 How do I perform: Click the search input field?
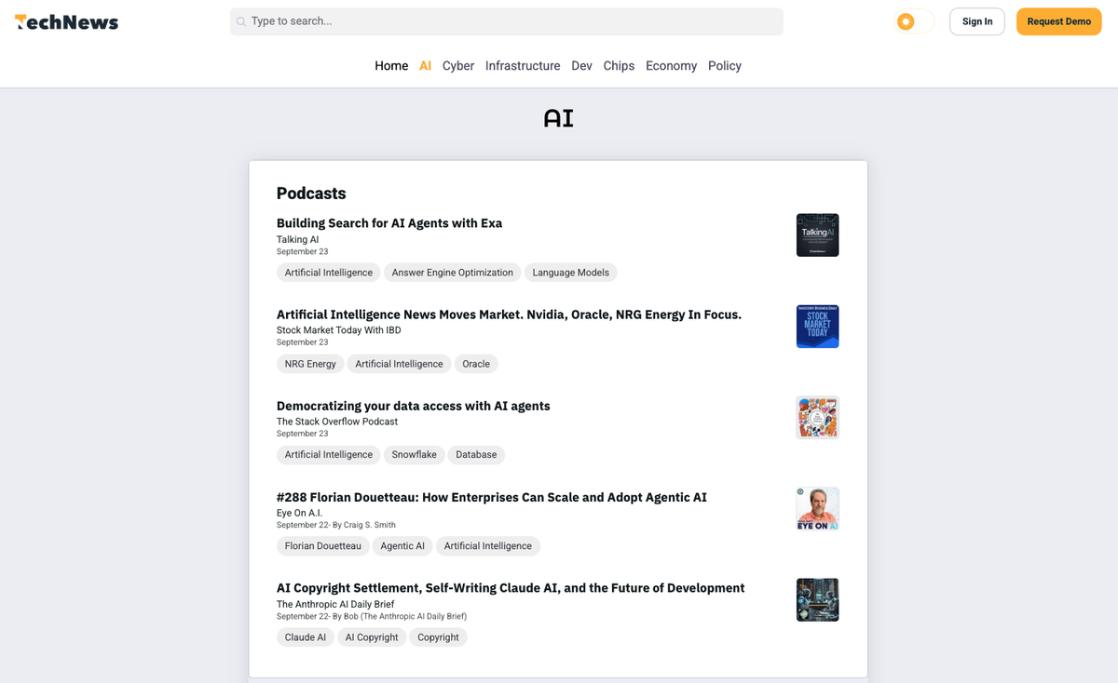pyautogui.click(x=506, y=20)
